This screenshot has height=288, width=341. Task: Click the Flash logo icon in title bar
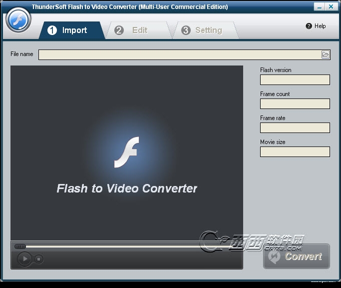coord(18,20)
